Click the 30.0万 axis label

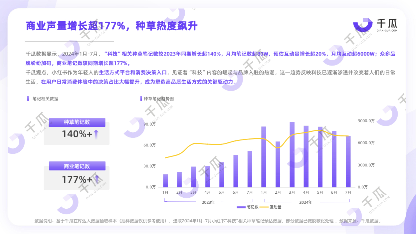pos(149,166)
